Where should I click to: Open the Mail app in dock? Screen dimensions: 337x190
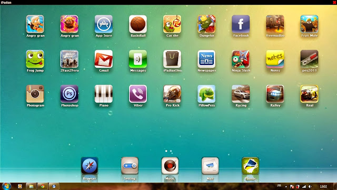point(210,166)
